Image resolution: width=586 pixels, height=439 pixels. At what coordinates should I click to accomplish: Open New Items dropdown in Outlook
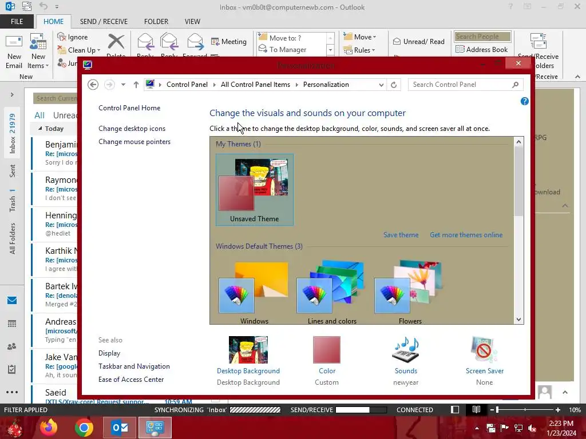38,51
